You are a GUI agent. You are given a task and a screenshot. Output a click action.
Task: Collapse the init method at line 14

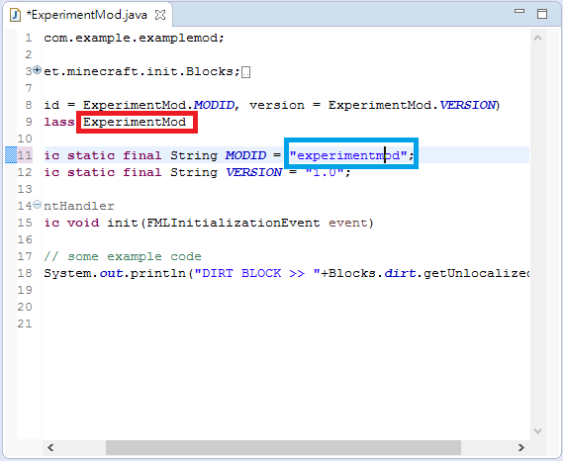coord(37,205)
